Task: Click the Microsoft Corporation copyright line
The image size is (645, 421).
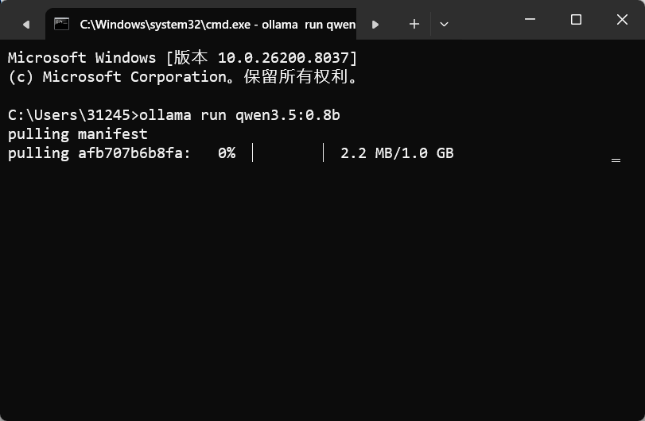Action: 183,77
